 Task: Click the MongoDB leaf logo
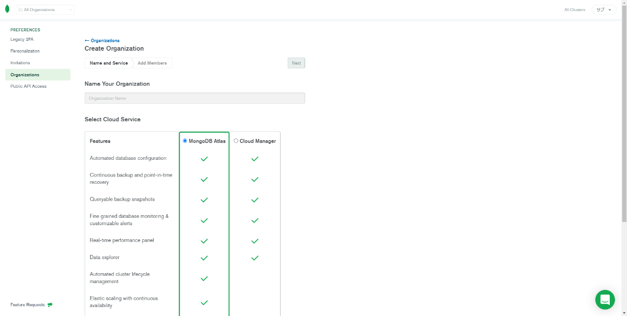pyautogui.click(x=8, y=9)
